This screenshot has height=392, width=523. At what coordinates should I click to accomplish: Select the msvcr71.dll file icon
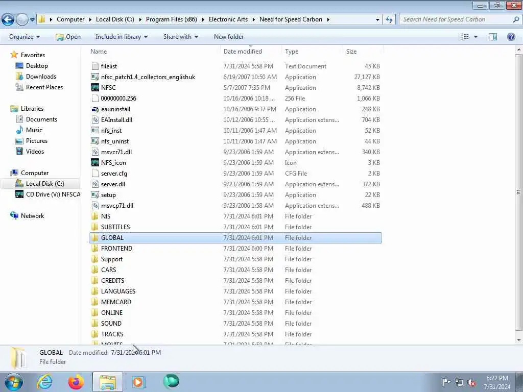[x=95, y=152]
